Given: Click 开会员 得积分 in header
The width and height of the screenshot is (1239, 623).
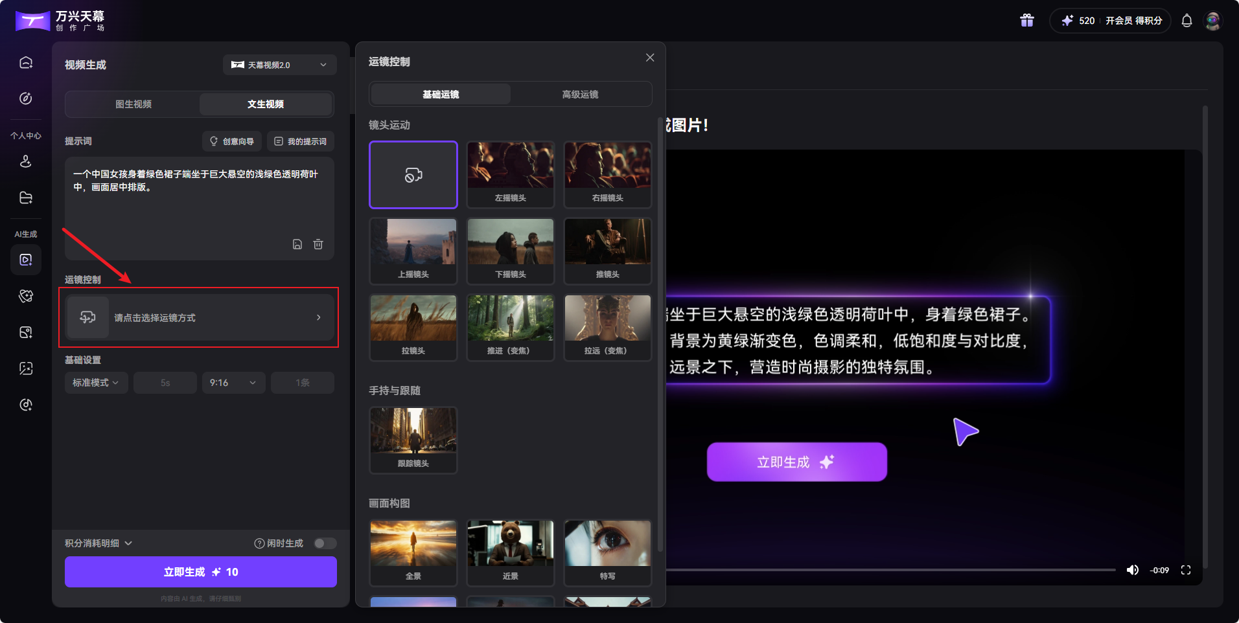Looking at the screenshot, I should (x=1133, y=21).
